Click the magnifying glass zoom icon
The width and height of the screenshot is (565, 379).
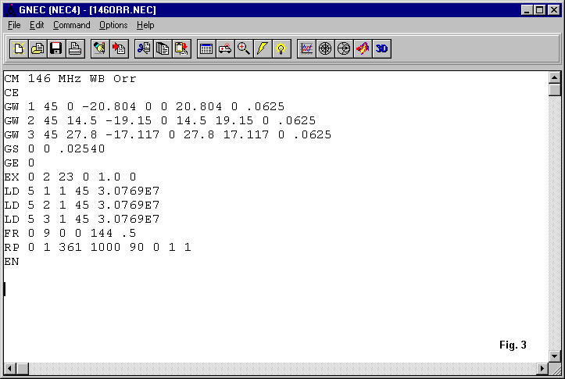pyautogui.click(x=244, y=48)
